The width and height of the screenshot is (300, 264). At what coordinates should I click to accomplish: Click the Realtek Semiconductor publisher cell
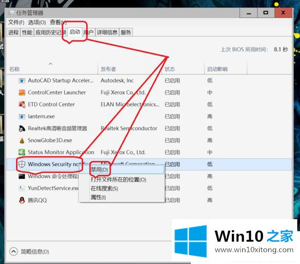[x=129, y=128]
